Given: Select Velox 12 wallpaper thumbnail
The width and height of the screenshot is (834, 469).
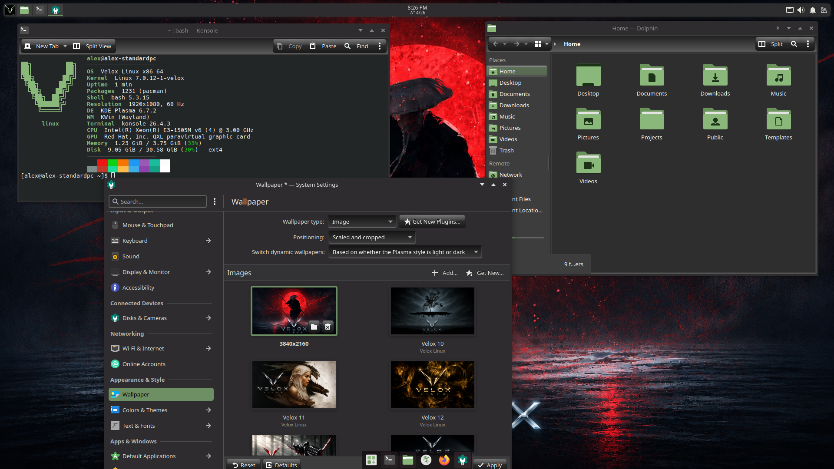Looking at the screenshot, I should (x=433, y=385).
